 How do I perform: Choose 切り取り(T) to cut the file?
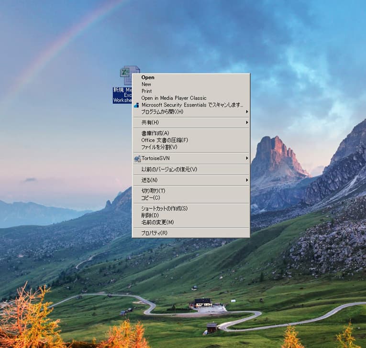[x=153, y=191]
